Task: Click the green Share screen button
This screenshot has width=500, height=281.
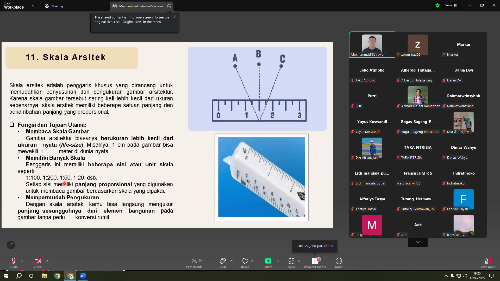Action: (x=268, y=263)
